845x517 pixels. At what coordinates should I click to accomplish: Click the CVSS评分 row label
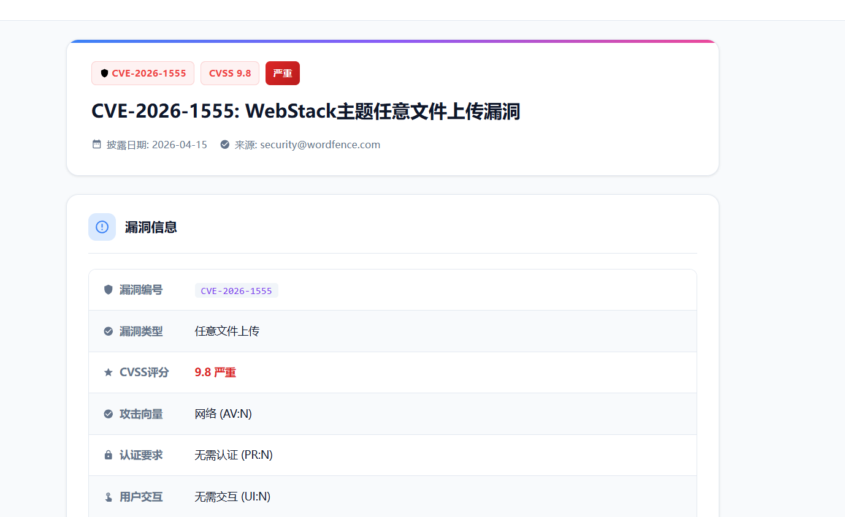[x=144, y=372]
